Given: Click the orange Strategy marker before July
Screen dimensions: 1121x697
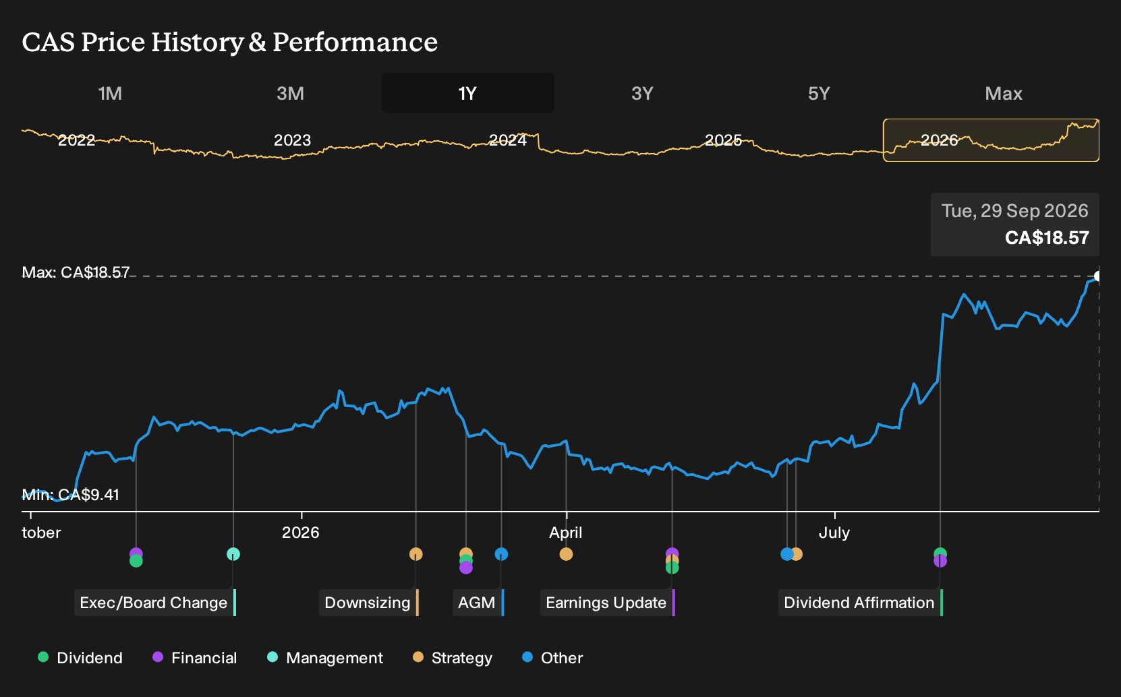Looking at the screenshot, I should point(797,554).
